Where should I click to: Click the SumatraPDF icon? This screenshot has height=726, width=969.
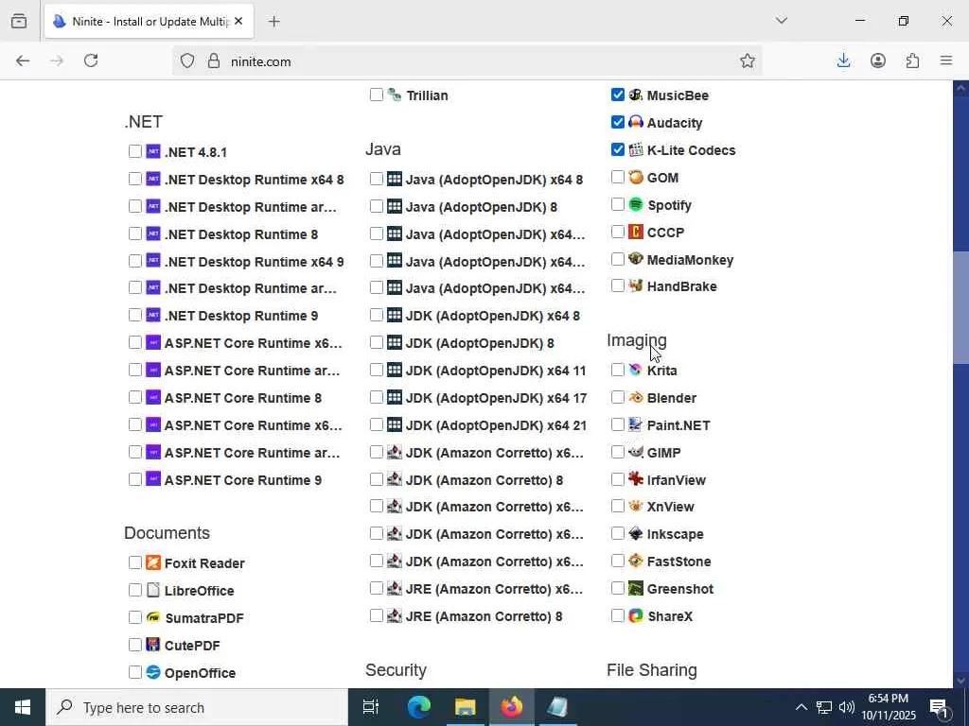point(153,617)
